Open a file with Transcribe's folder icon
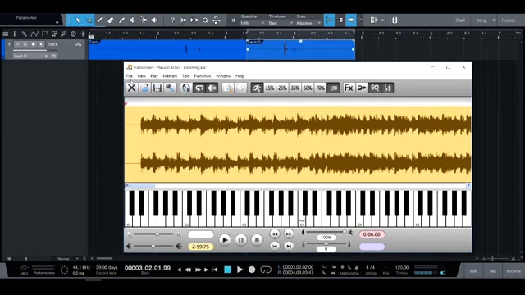 pos(144,88)
